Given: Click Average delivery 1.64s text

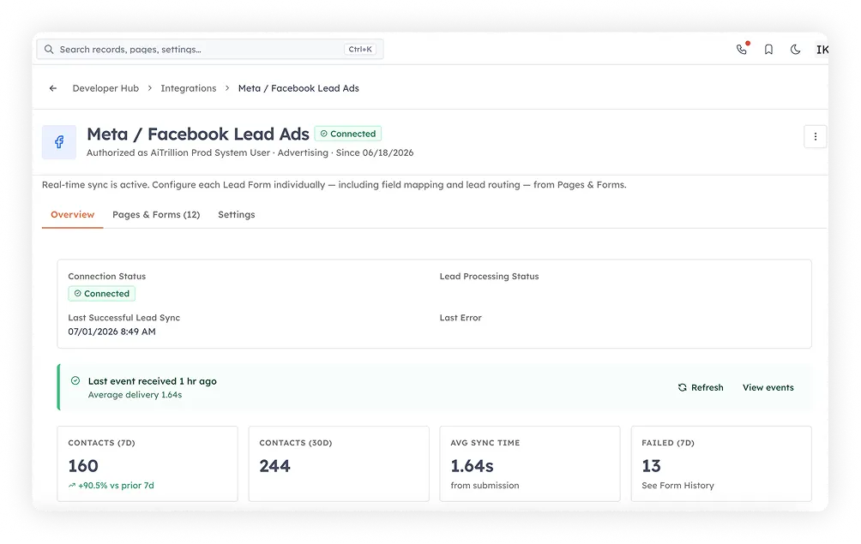Looking at the screenshot, I should tap(135, 394).
